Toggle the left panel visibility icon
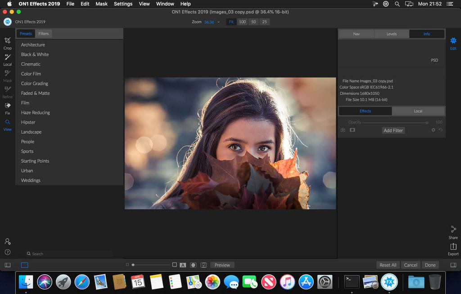This screenshot has height=294, width=461. click(8, 265)
